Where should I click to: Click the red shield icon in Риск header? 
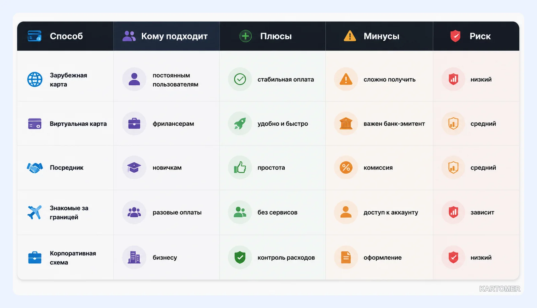[455, 36]
